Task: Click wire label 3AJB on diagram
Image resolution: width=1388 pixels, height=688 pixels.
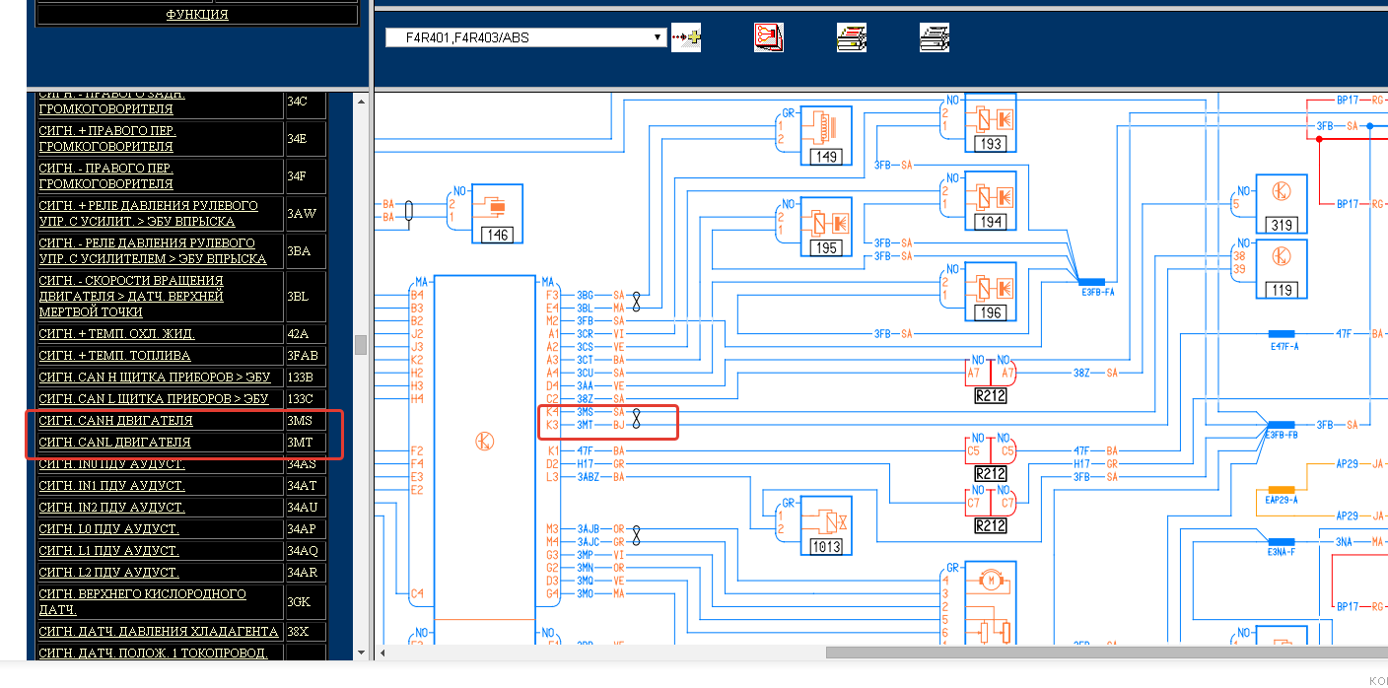Action: point(588,529)
